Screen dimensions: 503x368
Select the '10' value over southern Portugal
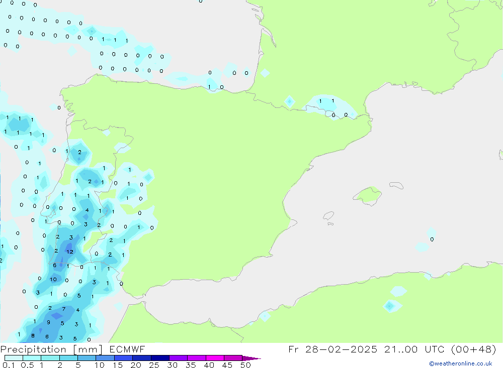[x=53, y=279]
